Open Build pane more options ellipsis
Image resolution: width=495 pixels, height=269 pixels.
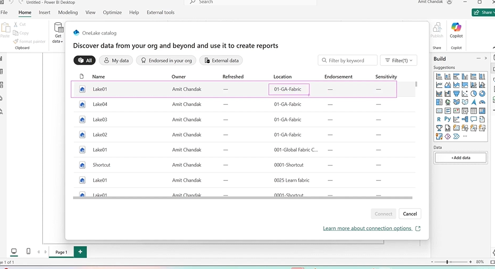coord(479,58)
